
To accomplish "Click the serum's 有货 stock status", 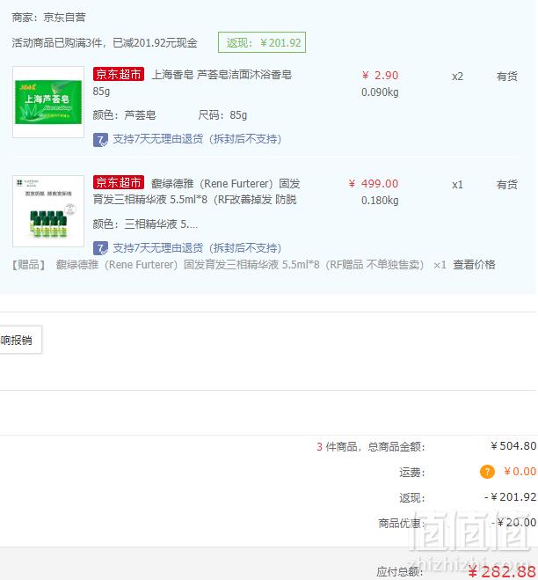I will [x=506, y=185].
